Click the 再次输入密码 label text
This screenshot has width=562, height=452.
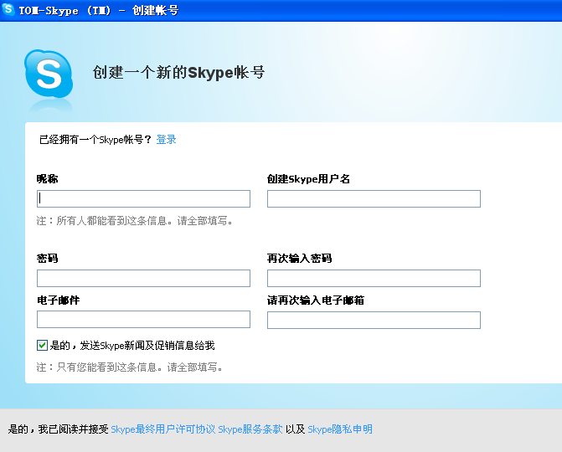click(x=299, y=259)
